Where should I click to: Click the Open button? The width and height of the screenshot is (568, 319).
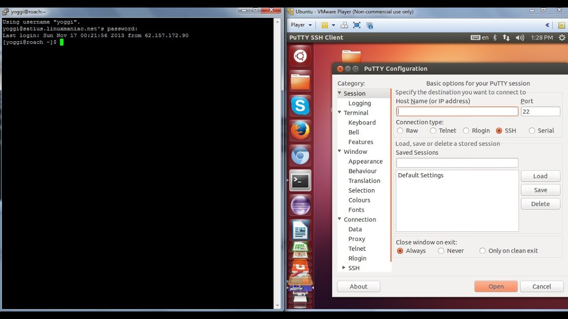click(496, 287)
